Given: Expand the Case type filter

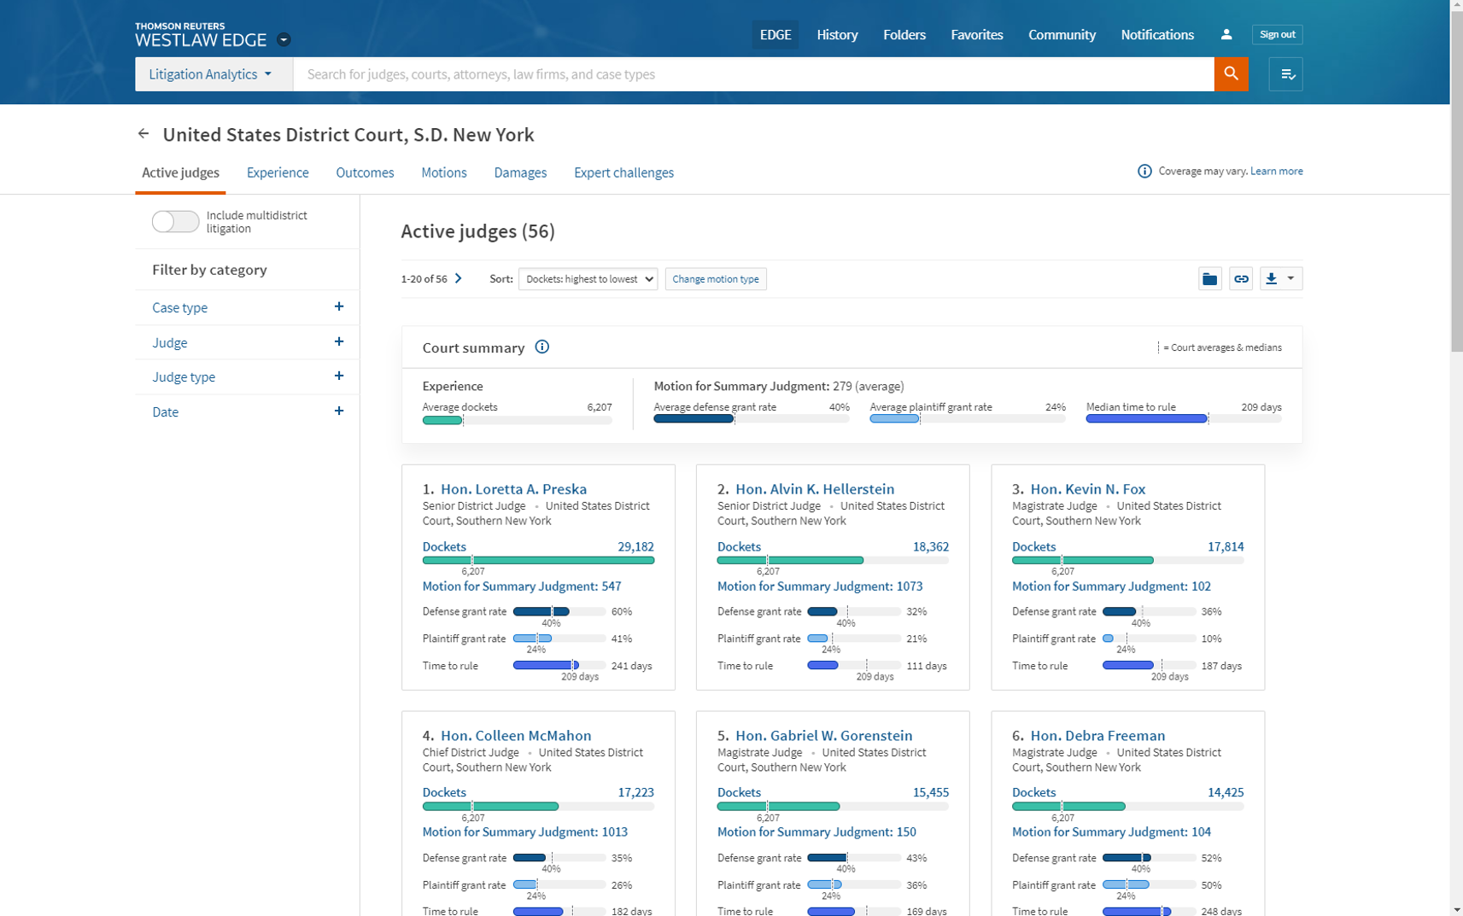Looking at the screenshot, I should pyautogui.click(x=338, y=307).
